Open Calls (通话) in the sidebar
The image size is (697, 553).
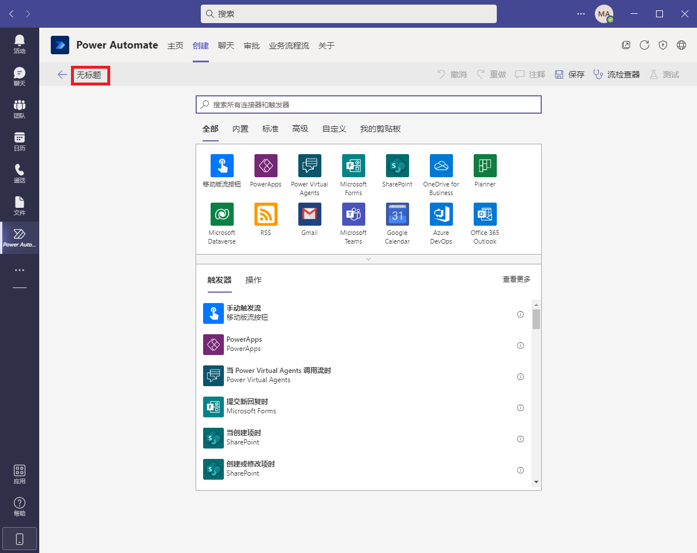[x=20, y=173]
